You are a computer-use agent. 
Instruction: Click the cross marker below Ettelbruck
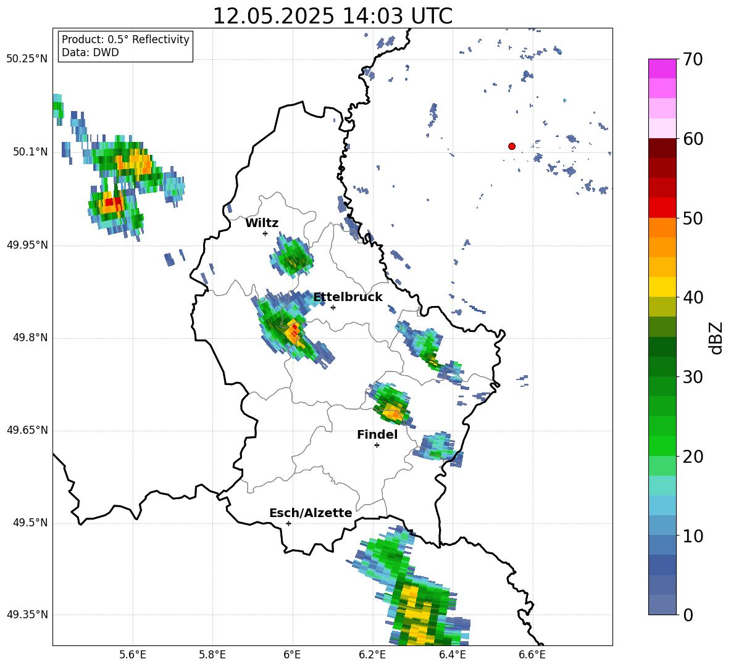pos(333,307)
